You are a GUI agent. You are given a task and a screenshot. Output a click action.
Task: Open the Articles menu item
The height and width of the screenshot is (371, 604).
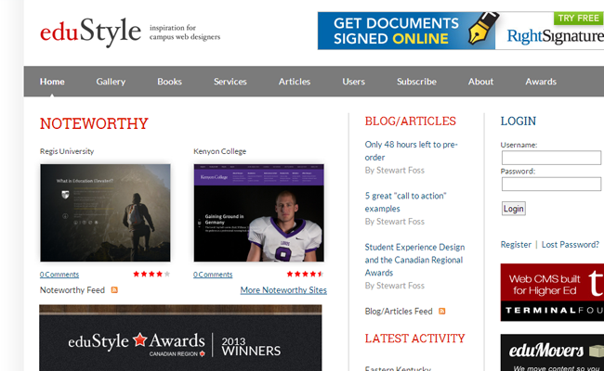pyautogui.click(x=295, y=82)
